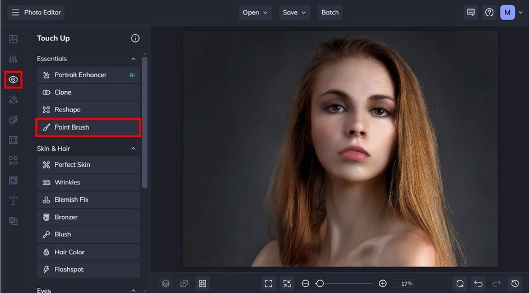Click the fit to screen icon
This screenshot has width=529, height=293.
tap(268, 283)
